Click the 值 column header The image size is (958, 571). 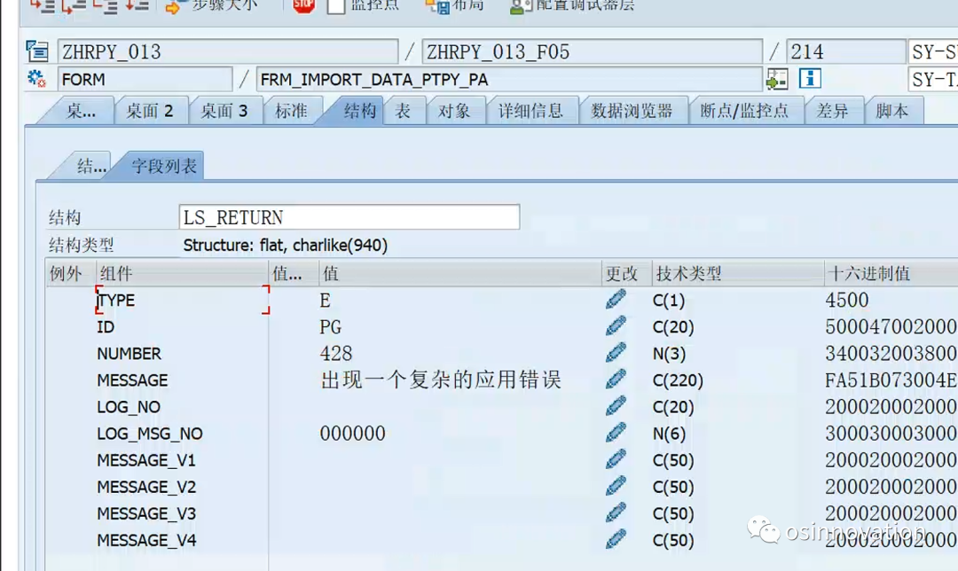point(460,274)
